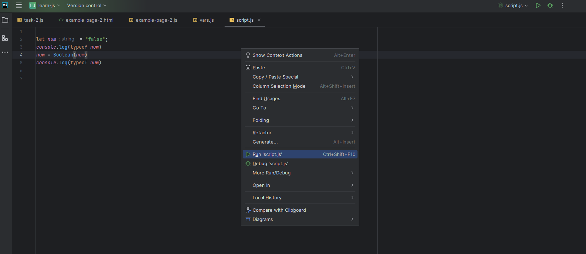Viewport: 586px width, 254px height.
Task: Choose Paste from the context menu
Action: point(300,67)
